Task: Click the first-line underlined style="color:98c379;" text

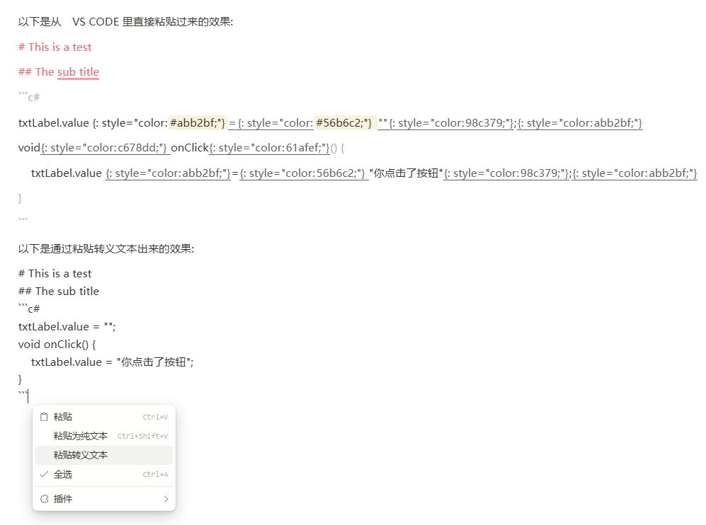Action: 452,123
